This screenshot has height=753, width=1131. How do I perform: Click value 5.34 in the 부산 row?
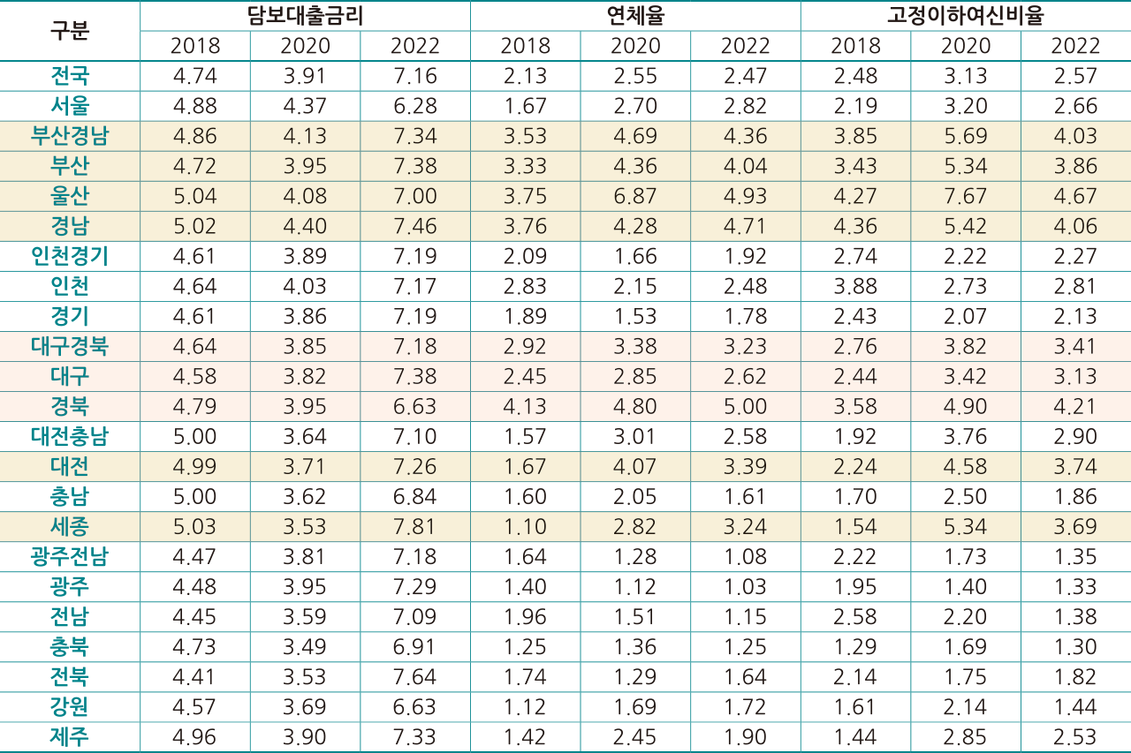tap(966, 166)
